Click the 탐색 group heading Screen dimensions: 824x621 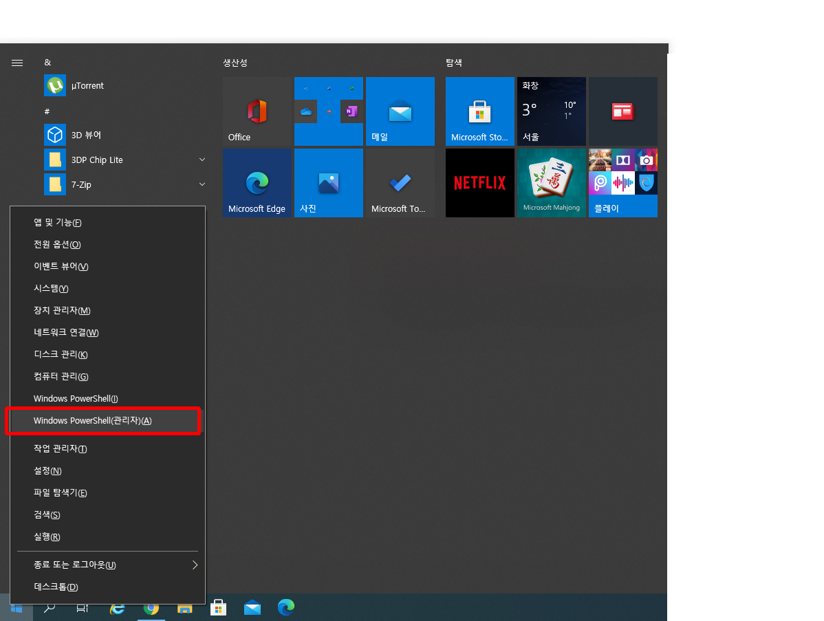point(454,63)
